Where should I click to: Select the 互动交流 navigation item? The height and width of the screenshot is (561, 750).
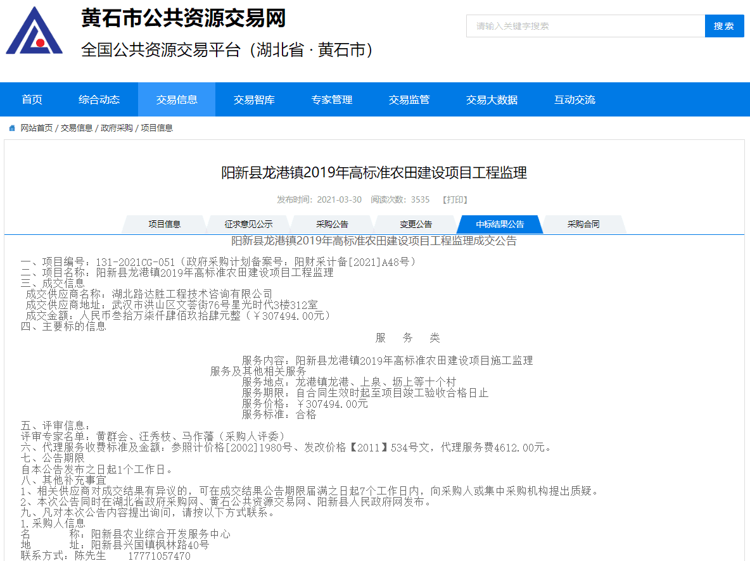coord(575,99)
